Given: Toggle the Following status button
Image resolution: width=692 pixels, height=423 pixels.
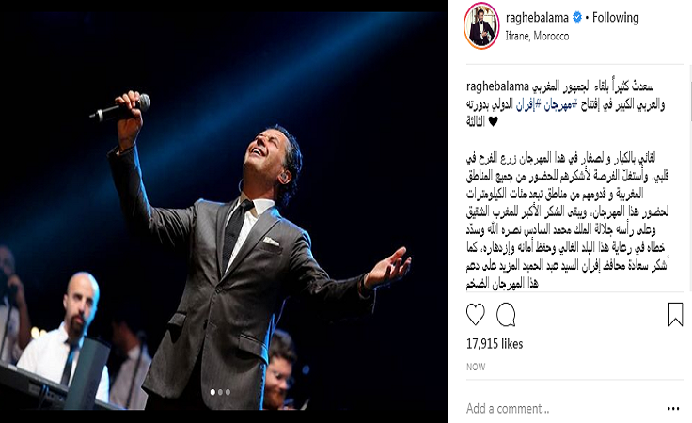Looking at the screenshot, I should coord(615,18).
